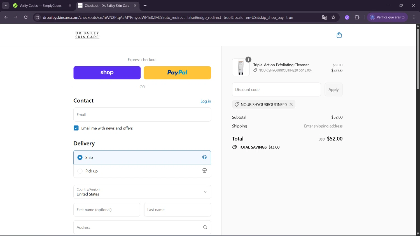Close the Verify Codes SimplyCodes tab

70,6
